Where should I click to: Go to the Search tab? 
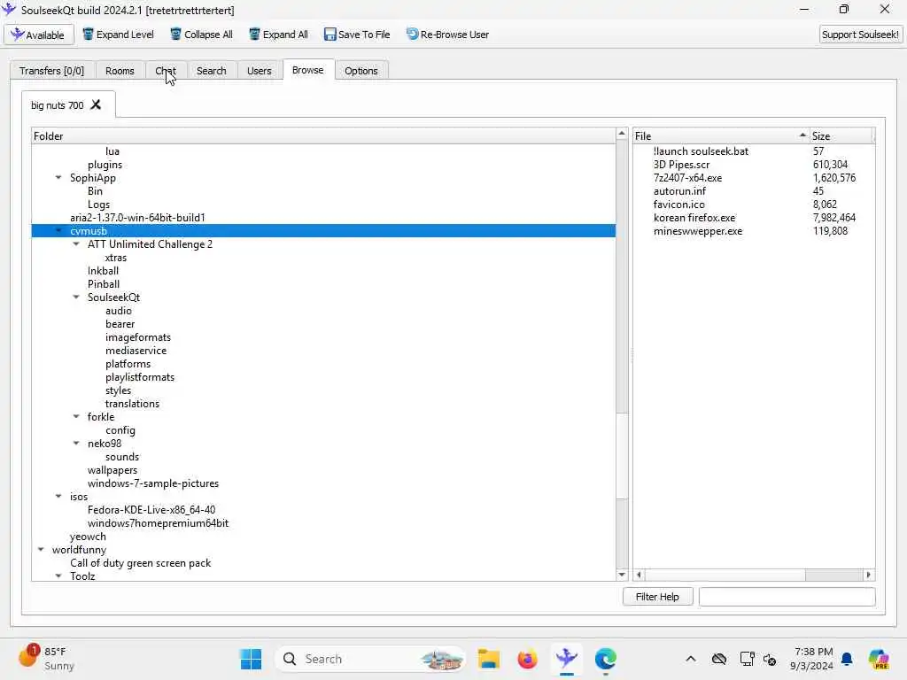(x=211, y=71)
